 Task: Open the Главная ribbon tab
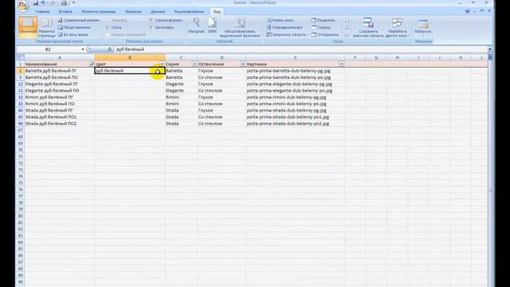[42, 11]
